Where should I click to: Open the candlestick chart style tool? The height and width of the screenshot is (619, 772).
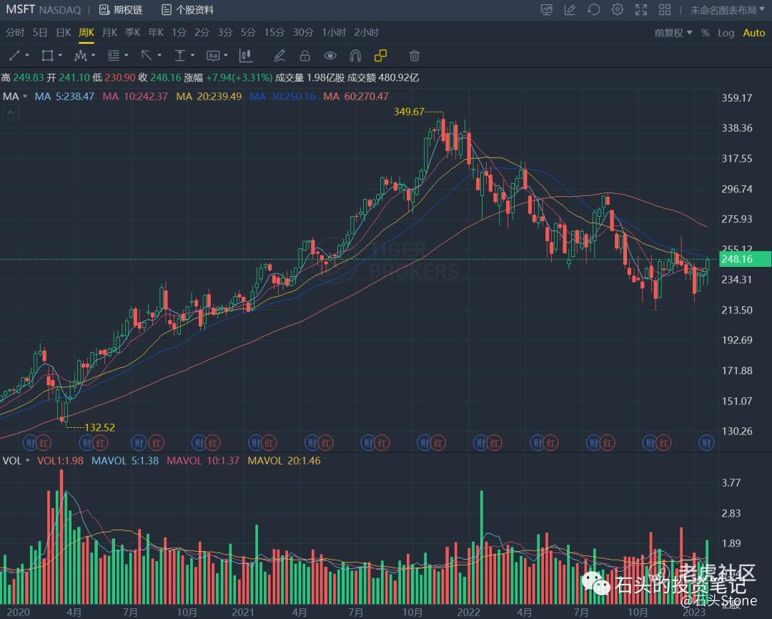click(246, 56)
